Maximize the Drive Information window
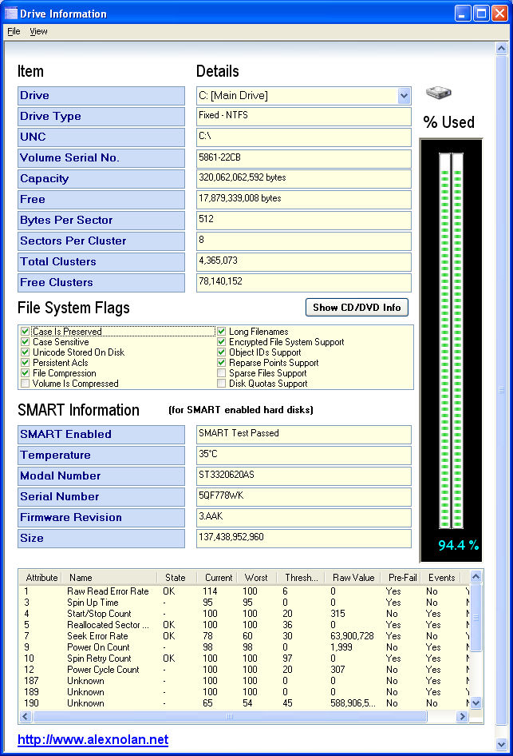 click(x=481, y=13)
